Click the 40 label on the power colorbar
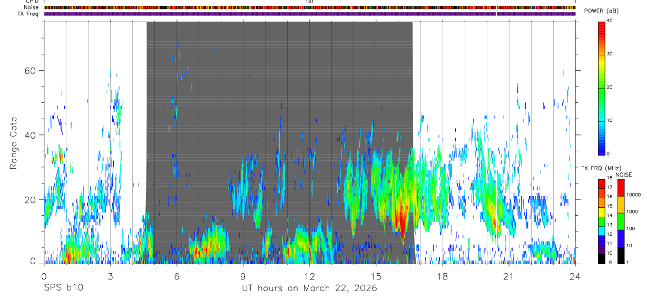This screenshot has height=299, width=647. 610,20
